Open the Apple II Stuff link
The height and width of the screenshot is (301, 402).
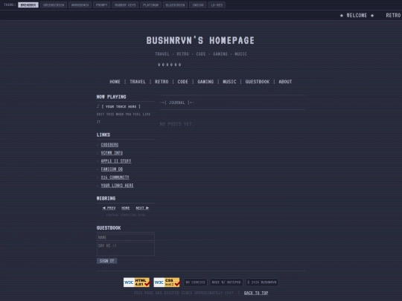click(x=116, y=161)
